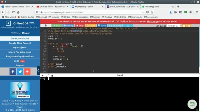Log out via Logout link
The width and height of the screenshot is (200, 112).
pos(20,65)
